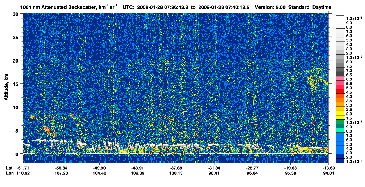Viewport: 365px width, 187px height.
Task: Click the 'UTC:' label in the header
Action: [x=129, y=7]
